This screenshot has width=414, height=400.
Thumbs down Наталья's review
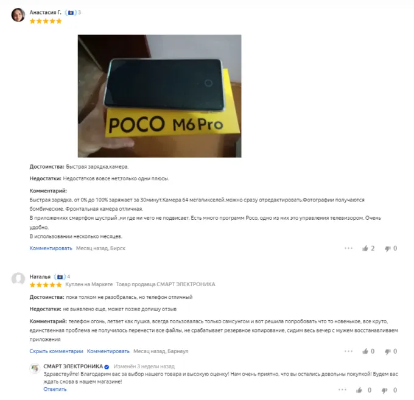coord(388,351)
